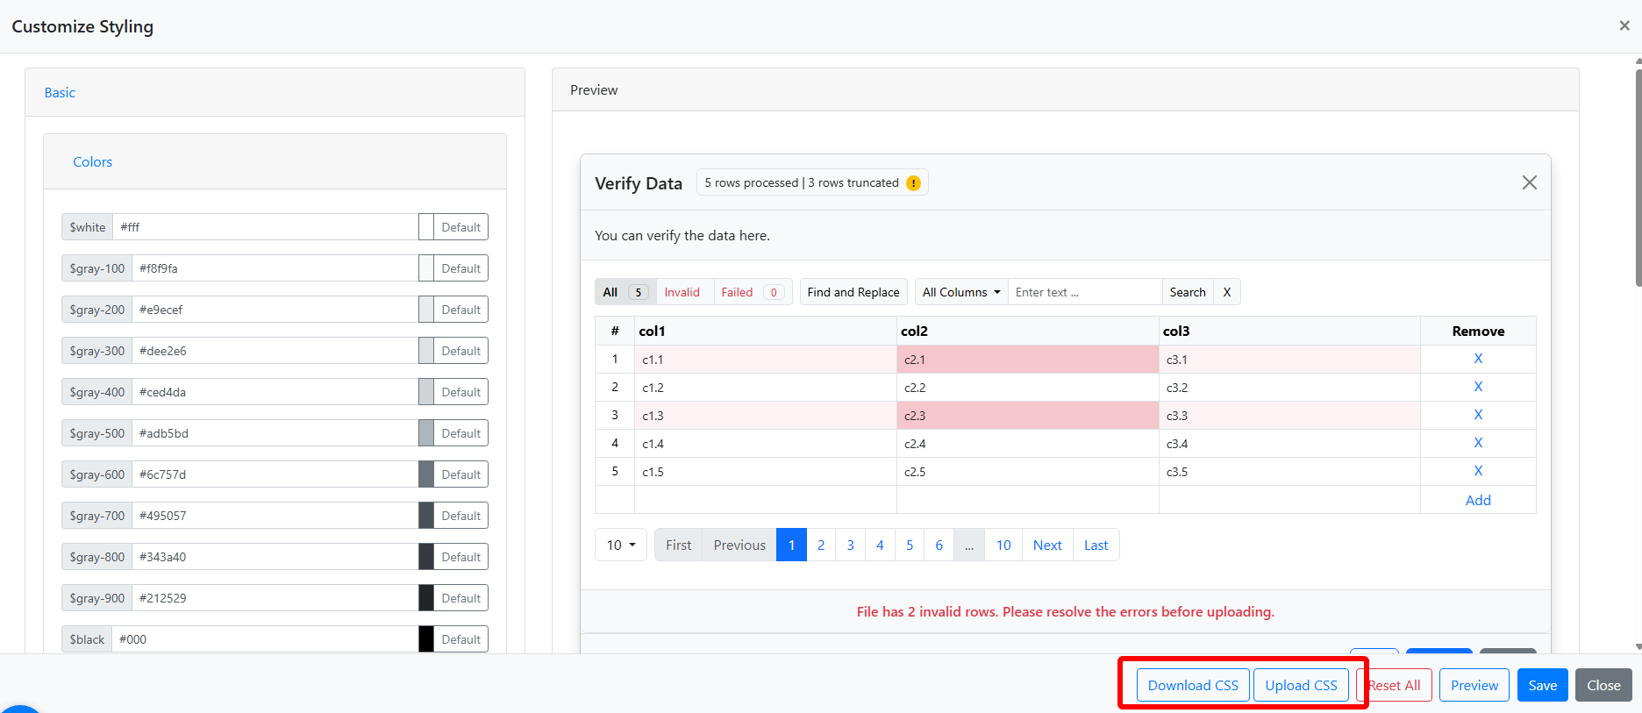
Task: Remove row 3 using its X
Action: (x=1478, y=415)
